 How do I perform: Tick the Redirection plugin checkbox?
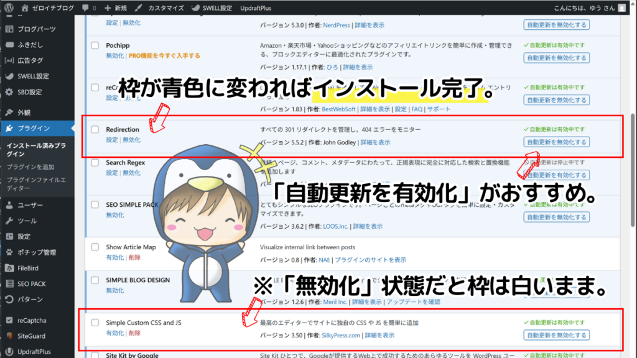click(95, 129)
